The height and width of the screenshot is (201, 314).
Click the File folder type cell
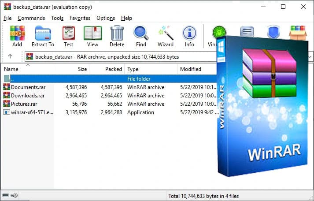pyautogui.click(x=139, y=79)
